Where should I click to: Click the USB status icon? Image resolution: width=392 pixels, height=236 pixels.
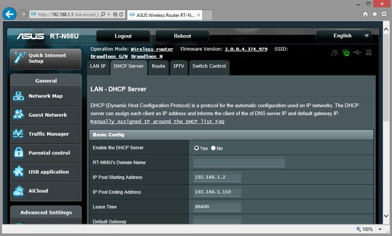point(357,52)
